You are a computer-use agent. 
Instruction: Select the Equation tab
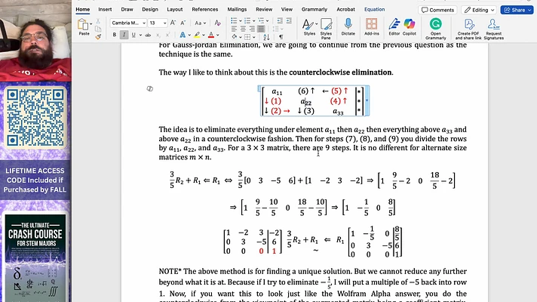coord(374,9)
